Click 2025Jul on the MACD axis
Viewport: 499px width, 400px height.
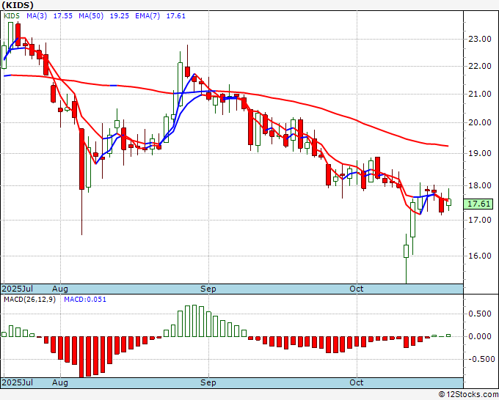tap(18, 382)
